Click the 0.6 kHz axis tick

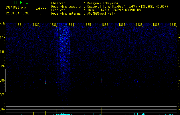tap(3, 109)
